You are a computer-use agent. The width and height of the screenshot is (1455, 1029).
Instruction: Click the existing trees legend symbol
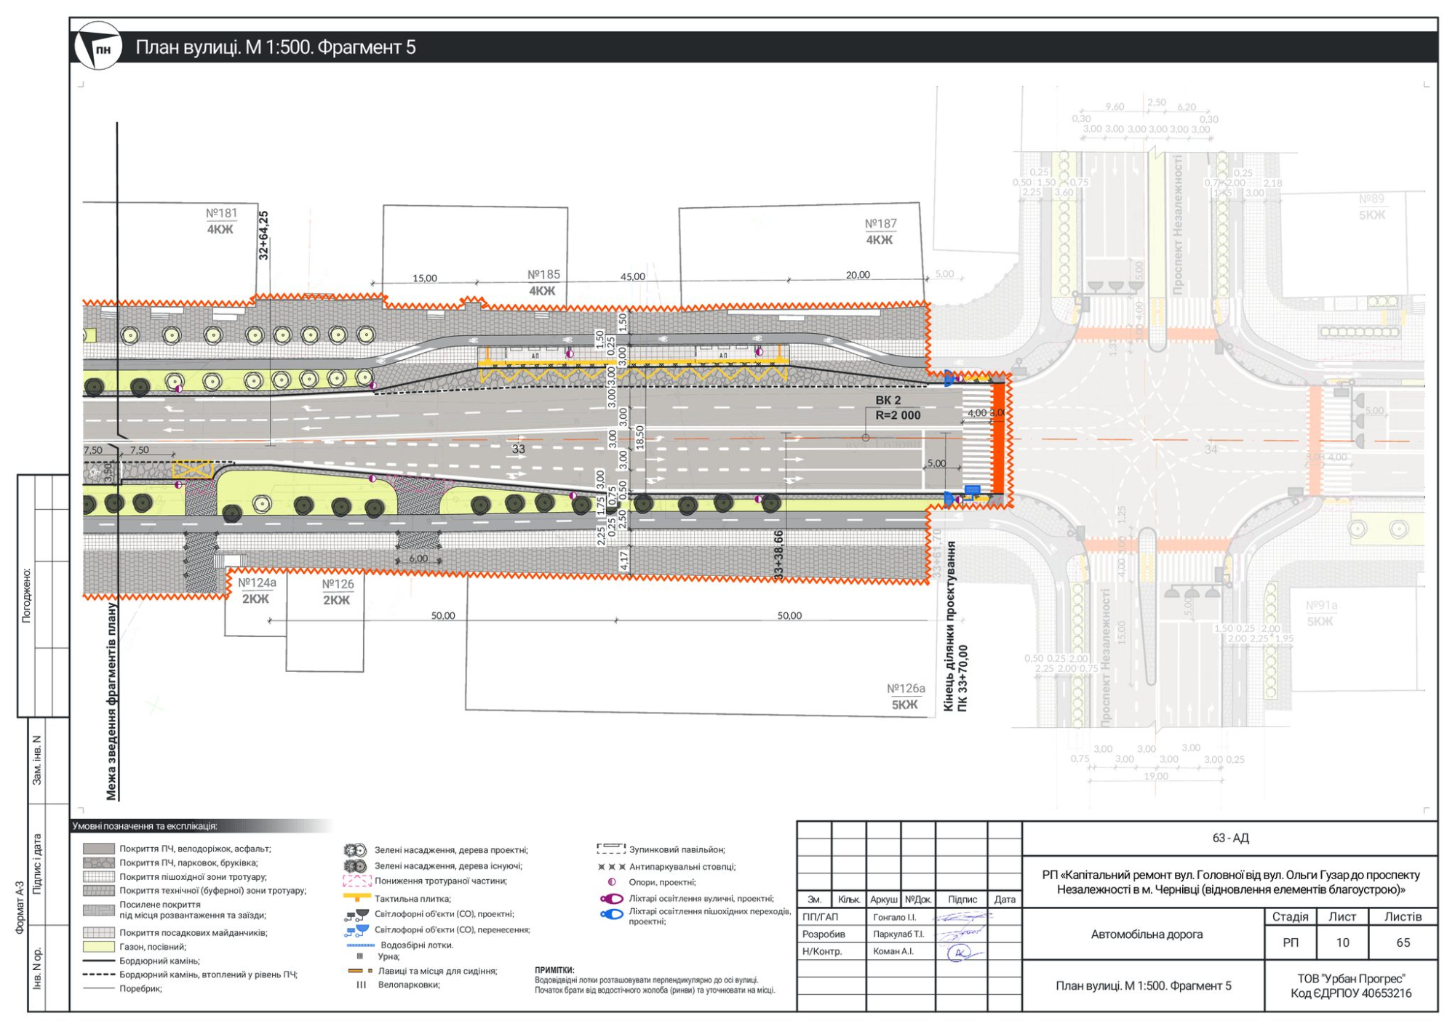click(354, 866)
